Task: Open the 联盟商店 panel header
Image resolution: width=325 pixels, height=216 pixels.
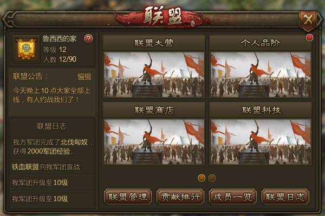Action: (154, 110)
